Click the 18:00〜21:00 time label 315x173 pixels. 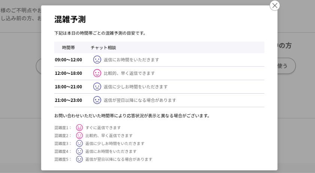click(69, 86)
